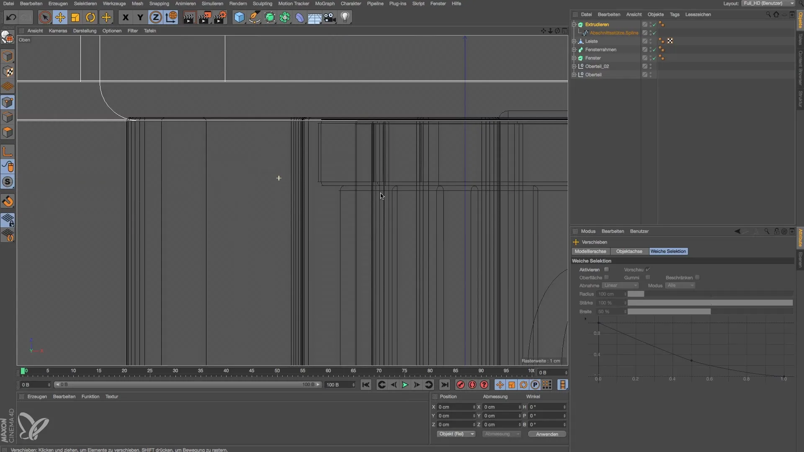Enable axis mode icon
The height and width of the screenshot is (452, 804).
[x=8, y=151]
